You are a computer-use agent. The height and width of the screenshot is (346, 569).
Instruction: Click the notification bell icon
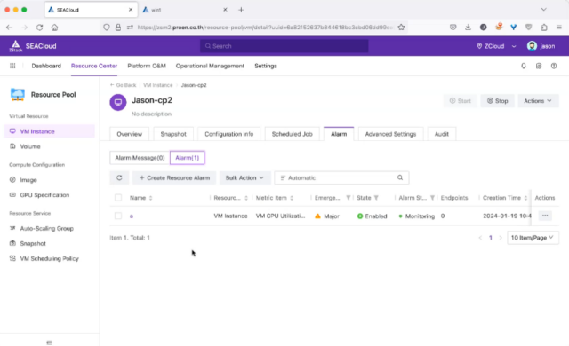pyautogui.click(x=524, y=66)
